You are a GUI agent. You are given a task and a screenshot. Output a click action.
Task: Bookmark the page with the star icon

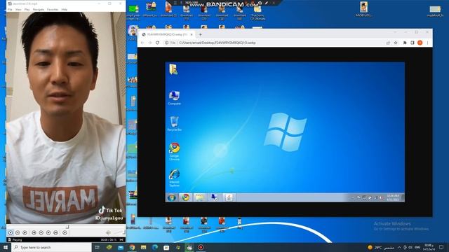pyautogui.click(x=396, y=43)
